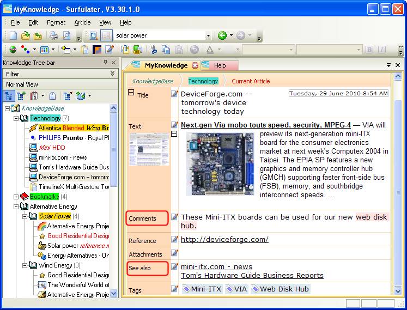
Task: Click the table grid icon in toolbar
Action: coord(44,50)
